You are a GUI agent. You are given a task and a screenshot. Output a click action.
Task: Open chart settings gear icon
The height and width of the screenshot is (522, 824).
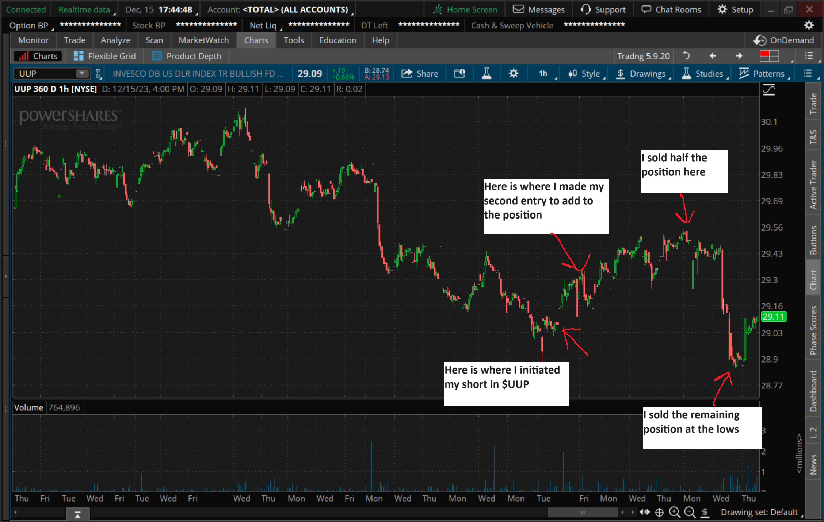pyautogui.click(x=513, y=74)
